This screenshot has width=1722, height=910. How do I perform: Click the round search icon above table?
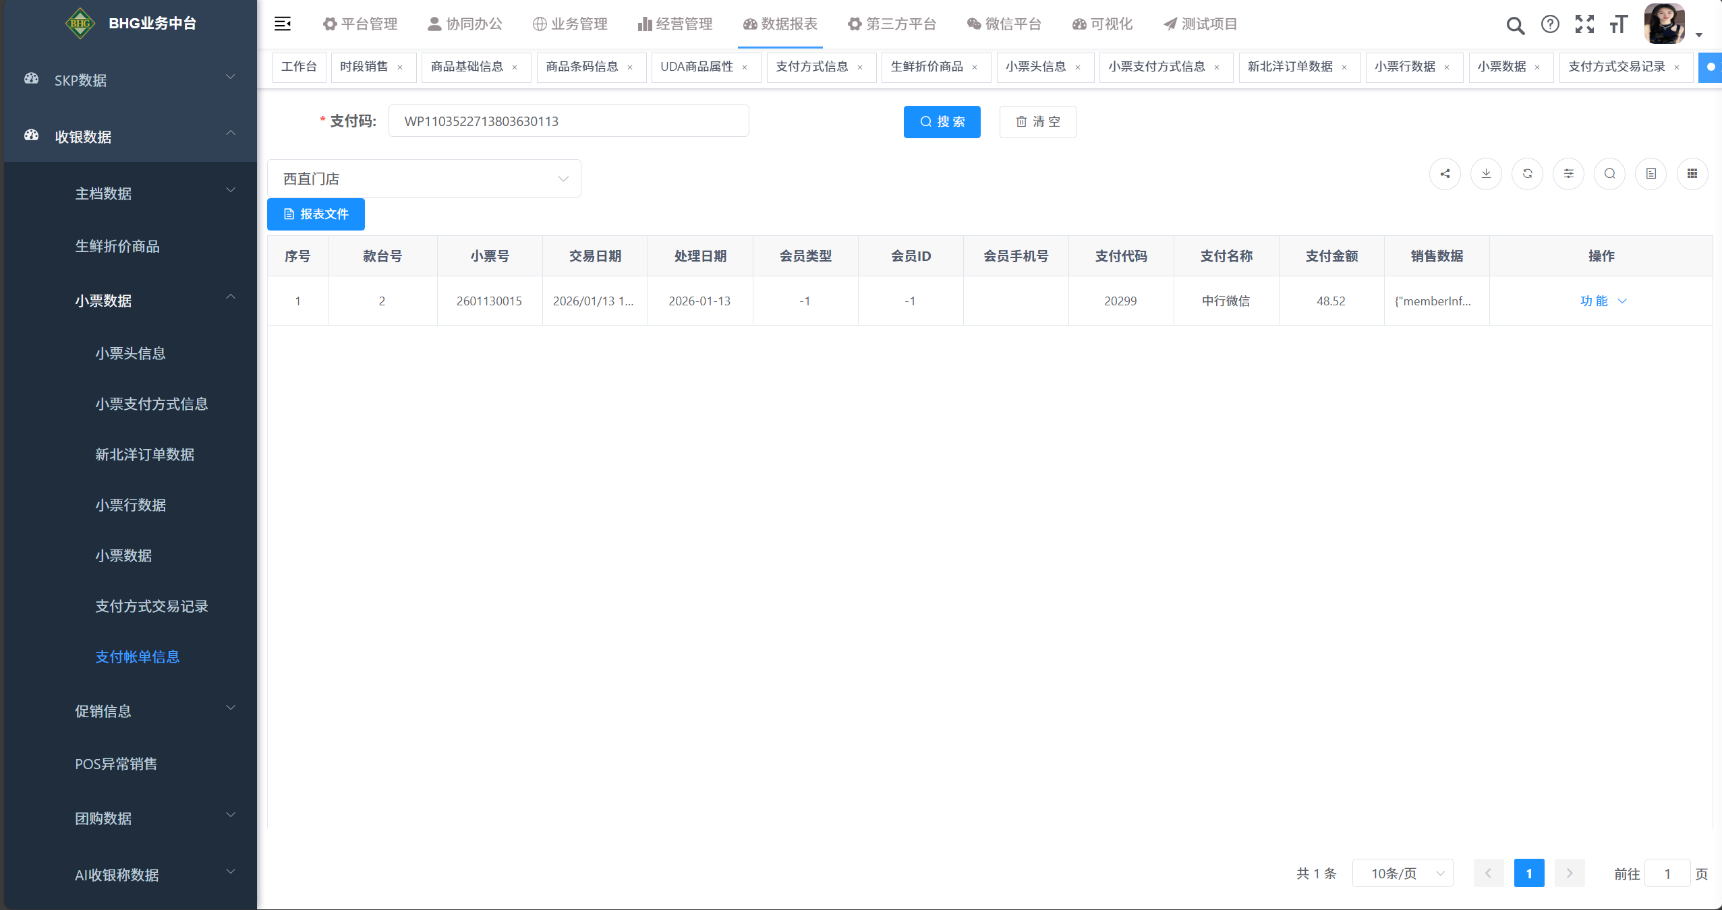(x=1609, y=174)
